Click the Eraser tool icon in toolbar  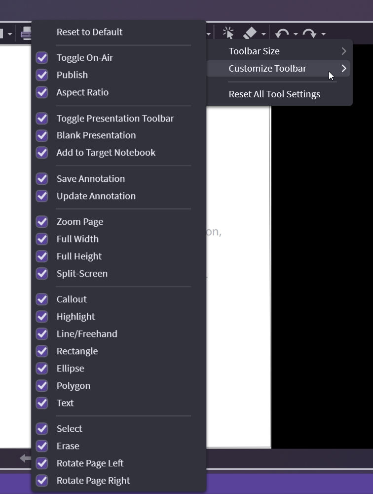(250, 33)
